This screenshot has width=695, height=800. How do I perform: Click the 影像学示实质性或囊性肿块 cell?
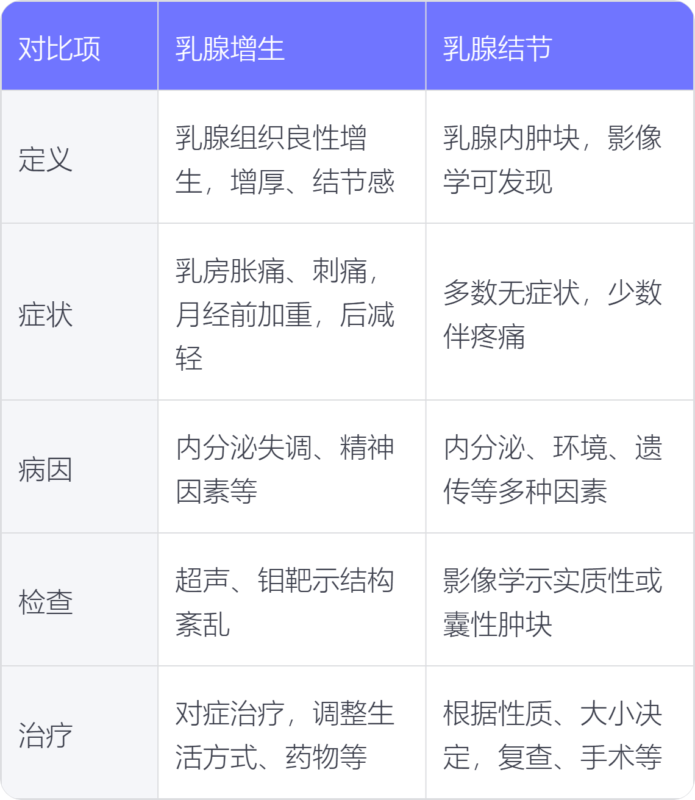coord(552,602)
